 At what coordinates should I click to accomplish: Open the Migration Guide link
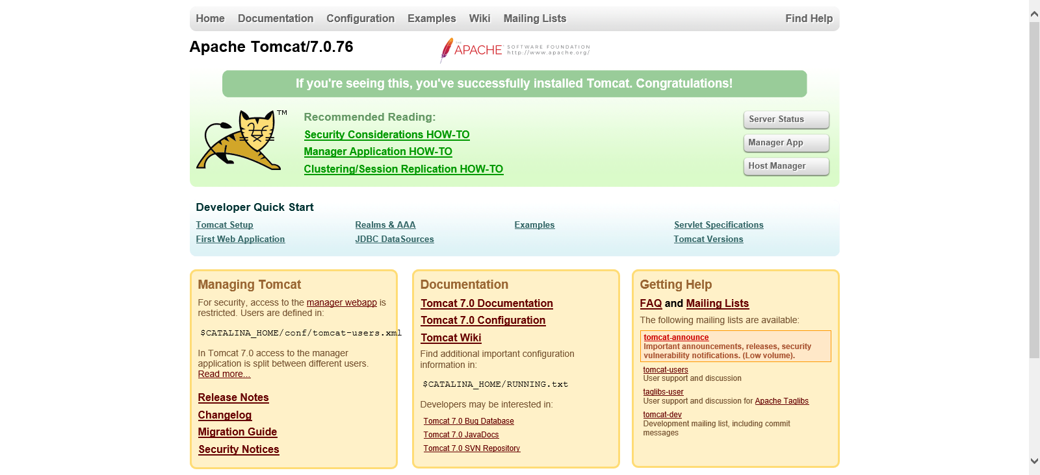coord(237,432)
